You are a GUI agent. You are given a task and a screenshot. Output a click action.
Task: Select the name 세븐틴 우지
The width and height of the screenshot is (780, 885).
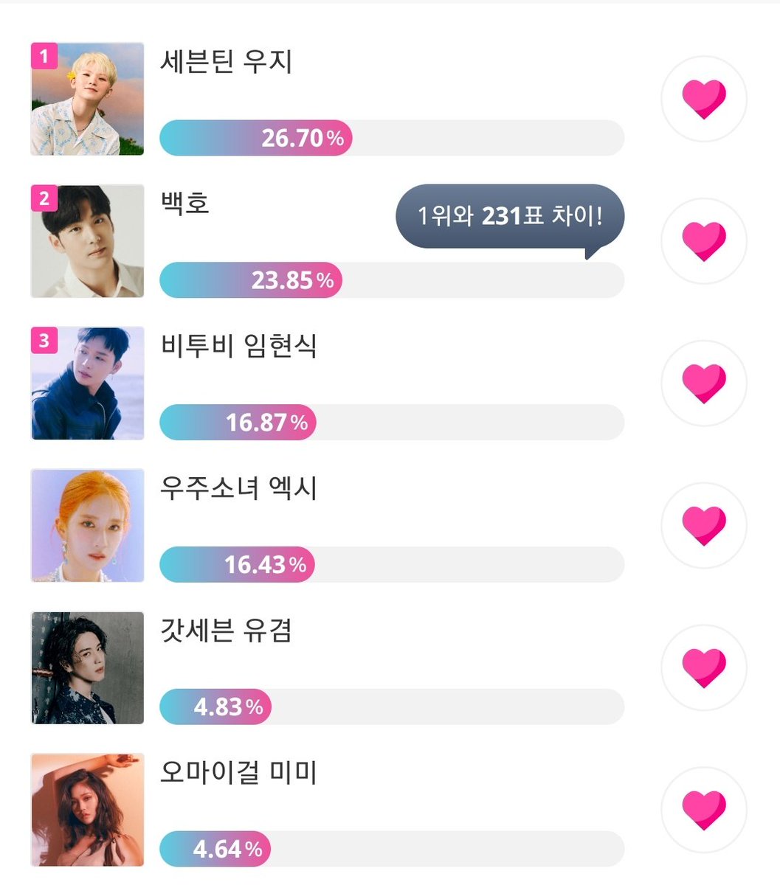(x=227, y=62)
